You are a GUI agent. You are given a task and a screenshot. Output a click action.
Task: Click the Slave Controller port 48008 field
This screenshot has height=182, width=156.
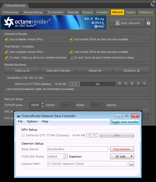click(55, 157)
